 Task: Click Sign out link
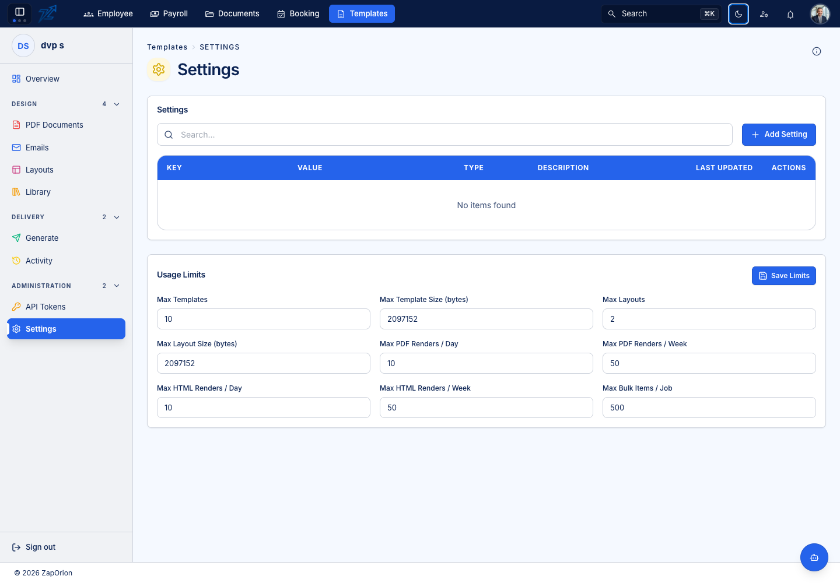pyautogui.click(x=34, y=547)
